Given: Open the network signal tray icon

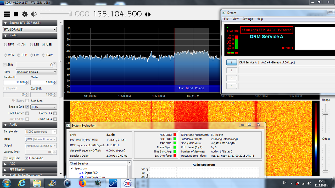Looking at the screenshot, I should click(x=304, y=183).
